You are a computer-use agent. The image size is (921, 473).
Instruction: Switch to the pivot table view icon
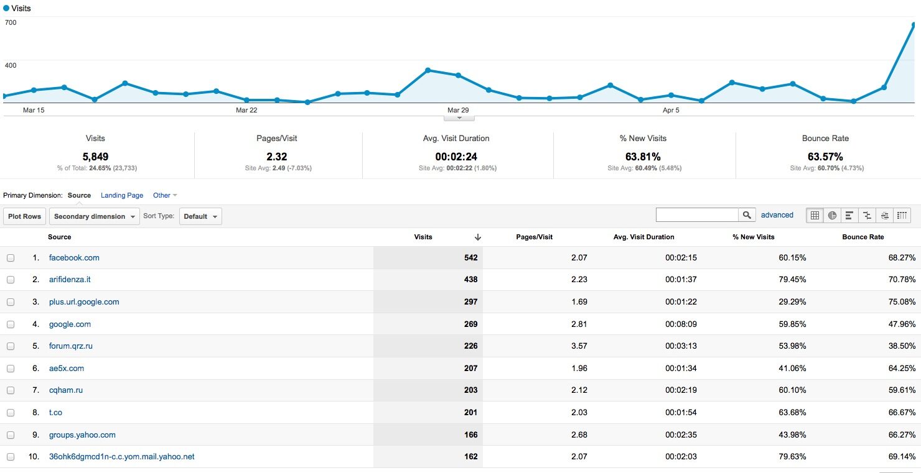tap(902, 216)
